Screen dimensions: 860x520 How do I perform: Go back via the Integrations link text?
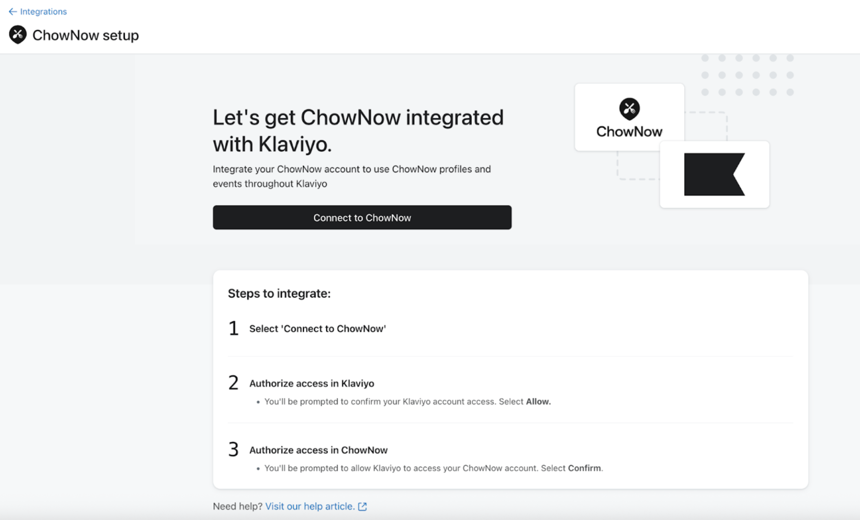[x=44, y=12]
